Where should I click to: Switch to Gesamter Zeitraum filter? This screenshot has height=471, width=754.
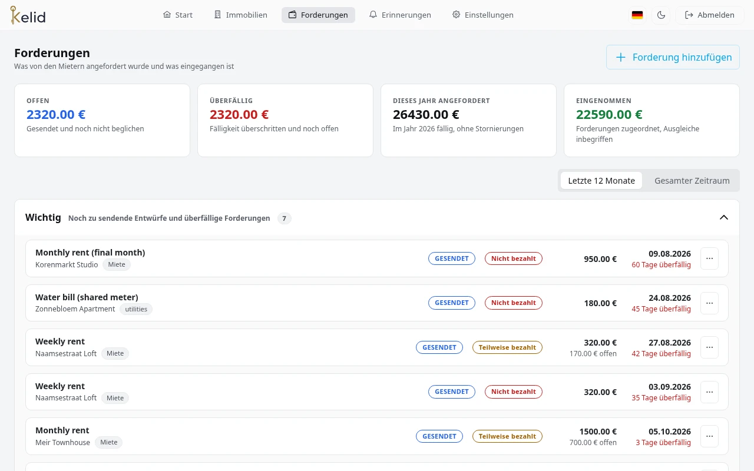click(692, 181)
